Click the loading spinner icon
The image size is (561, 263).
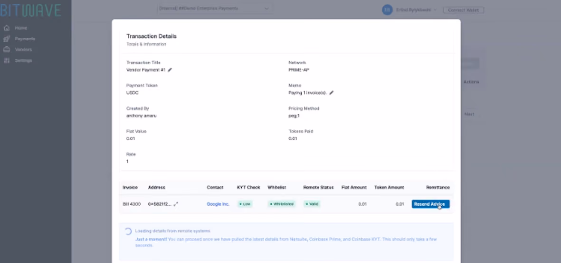pyautogui.click(x=128, y=231)
